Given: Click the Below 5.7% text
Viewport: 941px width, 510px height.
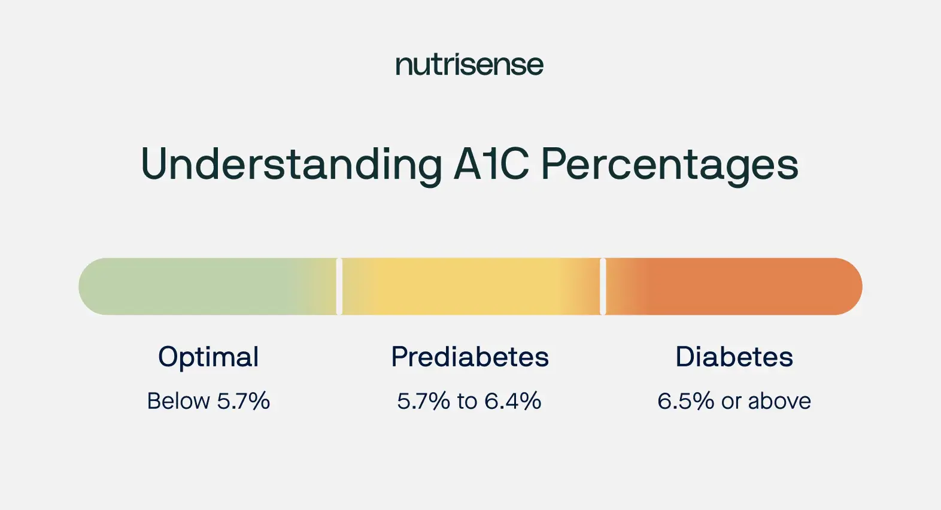Looking at the screenshot, I should pos(208,401).
